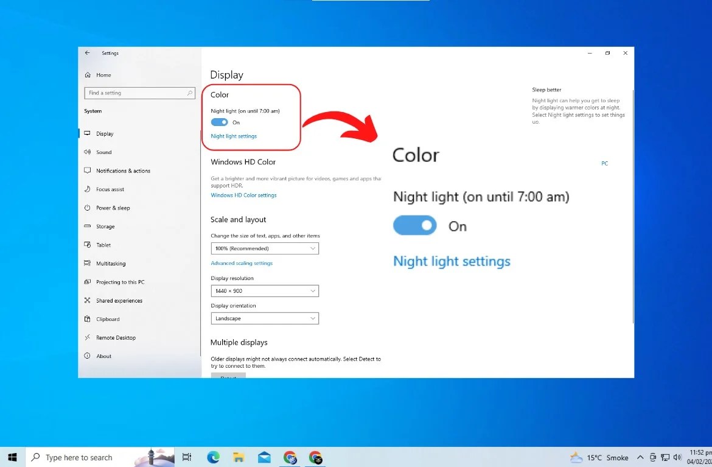Open Night light settings link
Viewport: 712px width, 467px height.
233,136
